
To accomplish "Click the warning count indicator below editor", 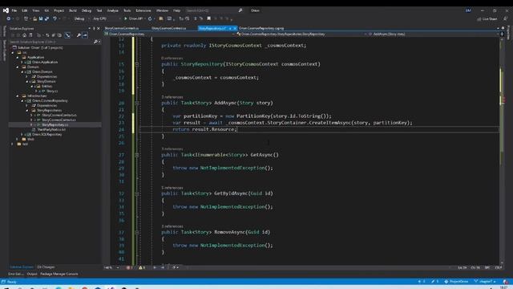I will 142,267.
